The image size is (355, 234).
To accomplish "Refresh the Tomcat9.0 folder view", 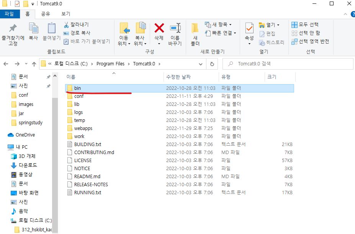I will pos(212,64).
